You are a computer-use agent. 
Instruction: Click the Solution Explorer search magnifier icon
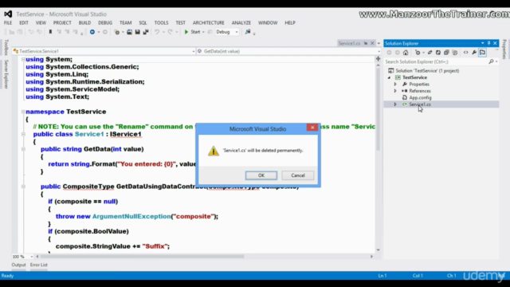[491, 61]
